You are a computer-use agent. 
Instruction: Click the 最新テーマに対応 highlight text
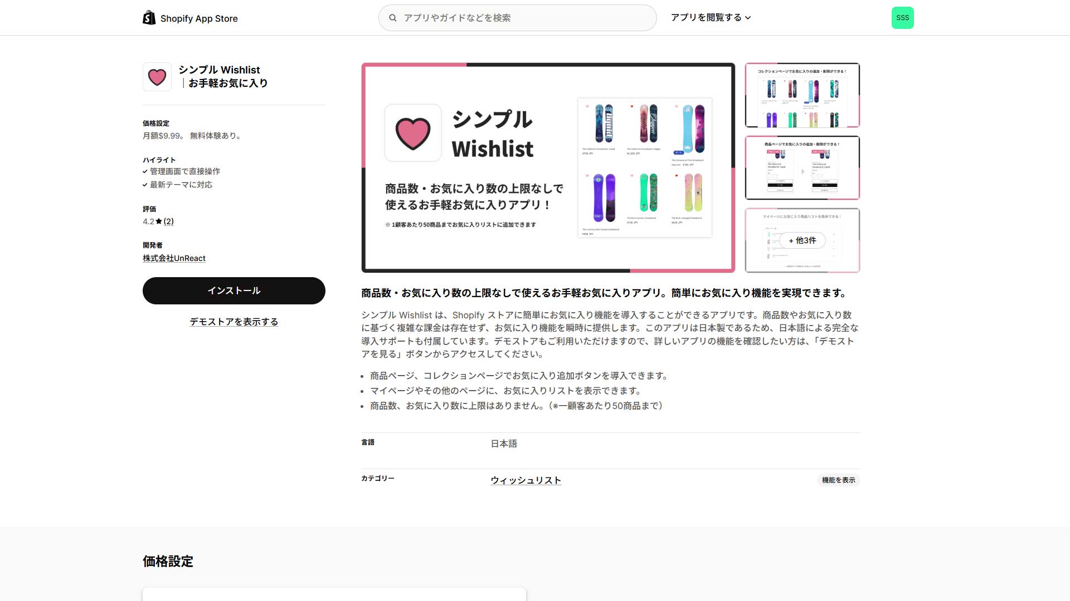click(181, 185)
